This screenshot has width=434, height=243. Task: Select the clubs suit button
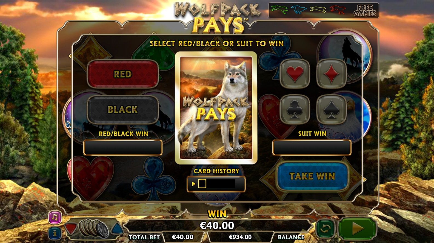295,110
